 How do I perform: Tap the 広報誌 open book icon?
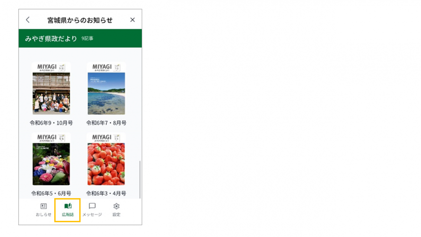click(x=68, y=206)
